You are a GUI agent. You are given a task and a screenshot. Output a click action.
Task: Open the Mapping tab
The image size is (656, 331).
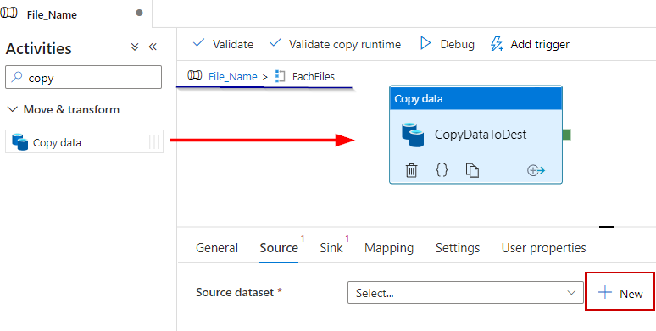point(389,248)
